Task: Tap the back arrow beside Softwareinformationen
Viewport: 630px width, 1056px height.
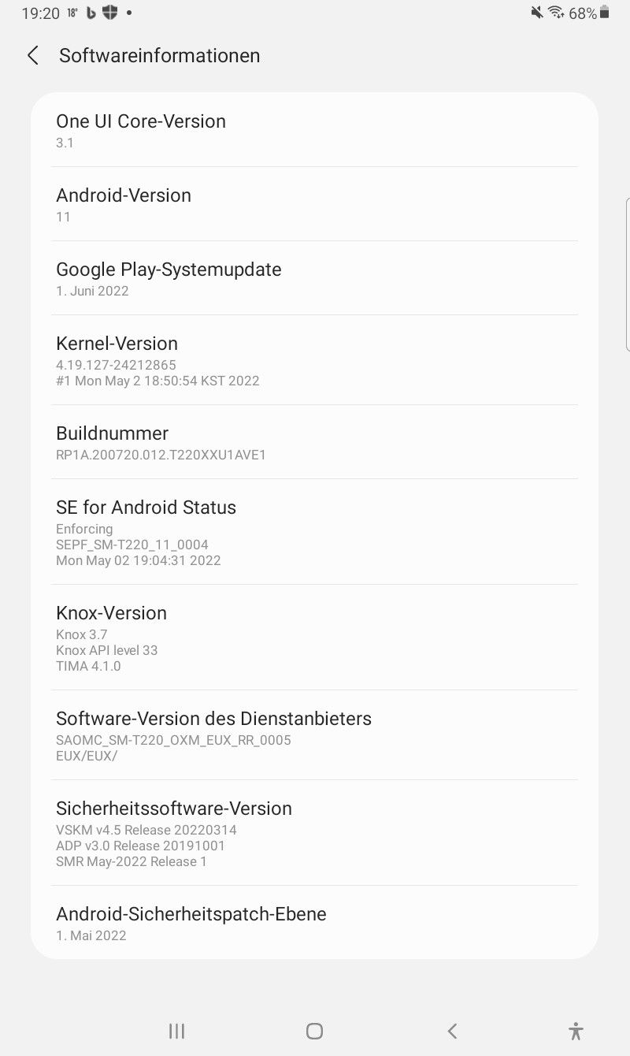Action: tap(32, 55)
